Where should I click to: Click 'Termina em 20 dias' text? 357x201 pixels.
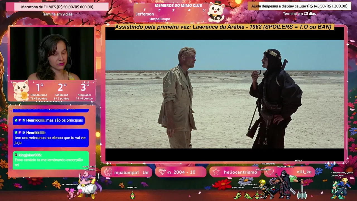pos(299,13)
